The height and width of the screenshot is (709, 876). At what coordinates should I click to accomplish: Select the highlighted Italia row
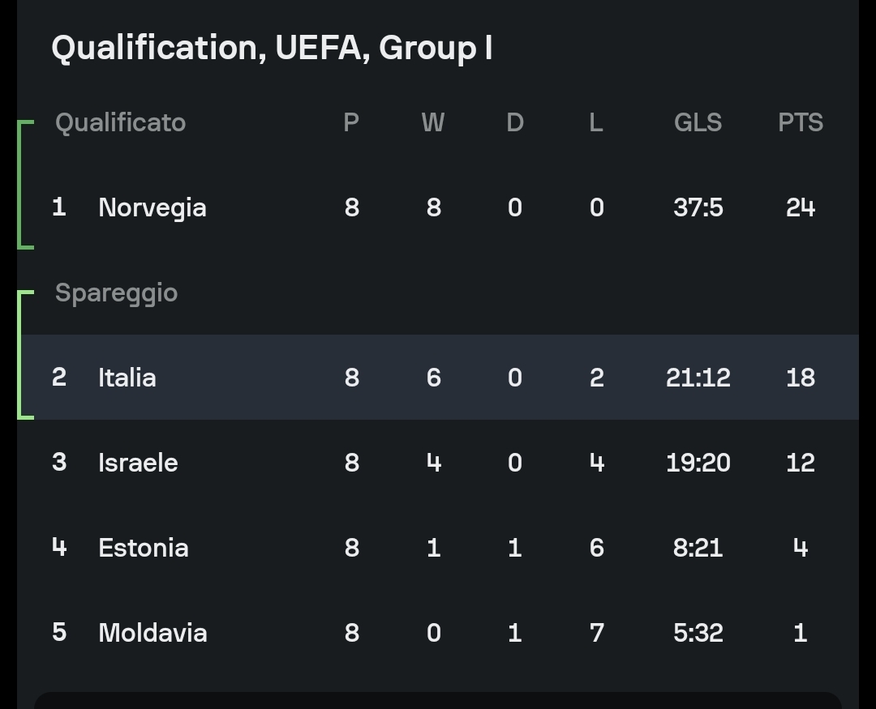438,378
